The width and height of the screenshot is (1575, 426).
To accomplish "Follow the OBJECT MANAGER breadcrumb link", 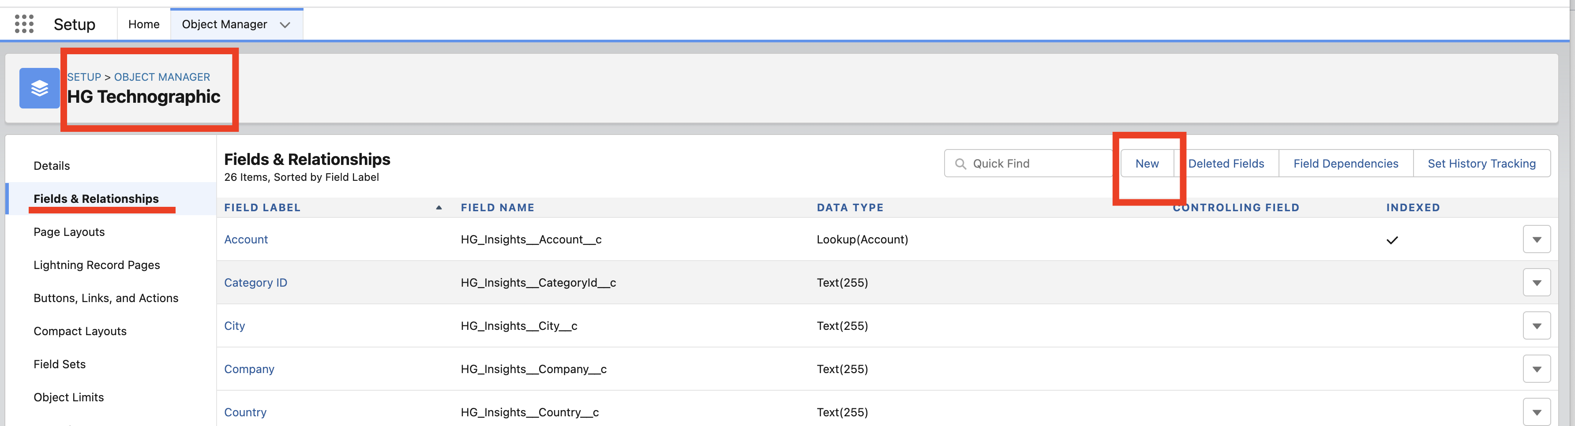I will point(162,77).
